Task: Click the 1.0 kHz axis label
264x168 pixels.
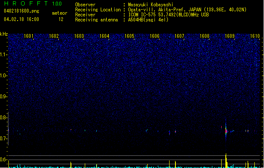Action: (x=4, y=76)
